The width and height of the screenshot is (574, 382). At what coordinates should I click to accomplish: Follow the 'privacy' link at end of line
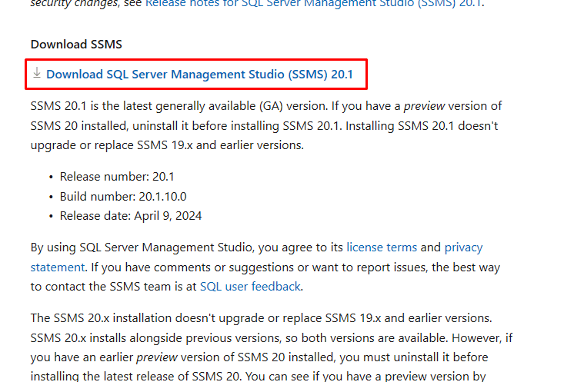(463, 247)
